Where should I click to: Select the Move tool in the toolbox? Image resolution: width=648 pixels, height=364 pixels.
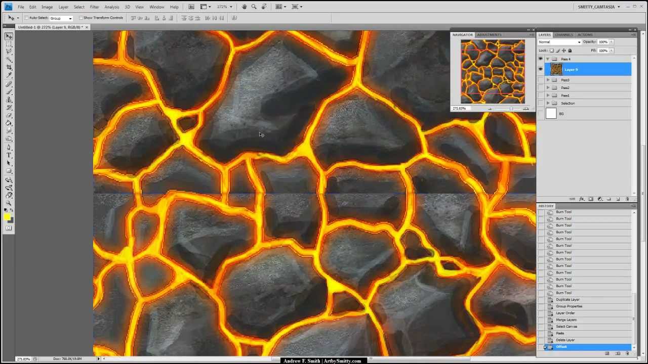coord(9,36)
